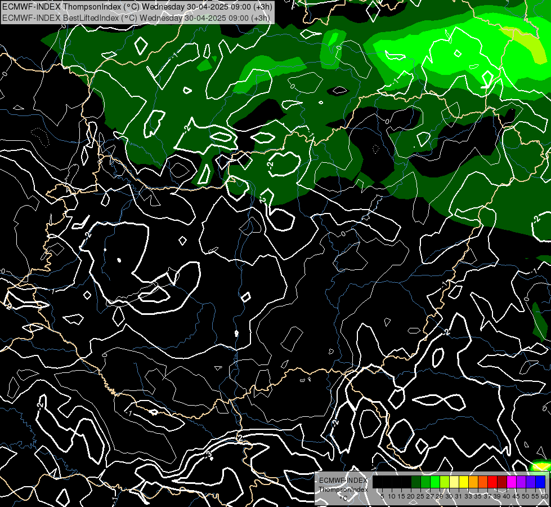
Task: Select the purple 45–50 legend swatch
Action: click(522, 482)
